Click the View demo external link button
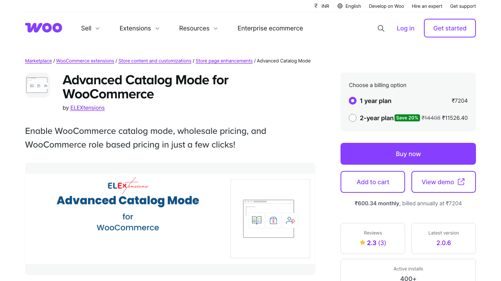 (443, 181)
